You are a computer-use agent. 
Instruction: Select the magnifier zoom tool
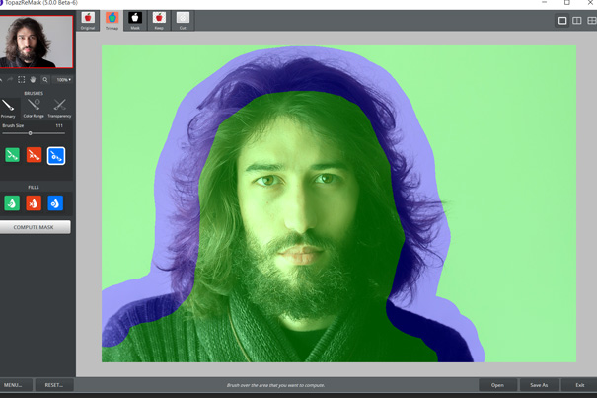(45, 79)
